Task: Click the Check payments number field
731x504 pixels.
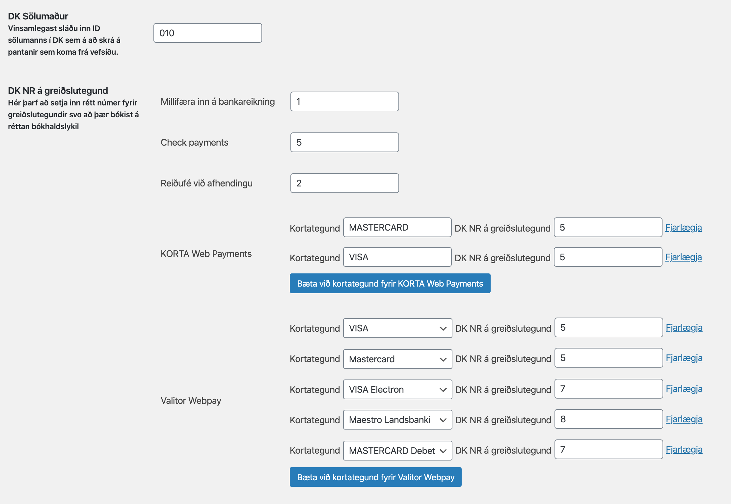Action: point(345,142)
